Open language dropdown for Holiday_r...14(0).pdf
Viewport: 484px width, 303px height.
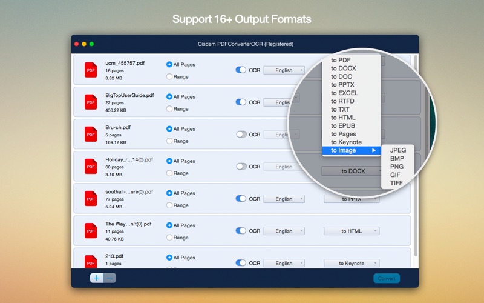(283, 167)
